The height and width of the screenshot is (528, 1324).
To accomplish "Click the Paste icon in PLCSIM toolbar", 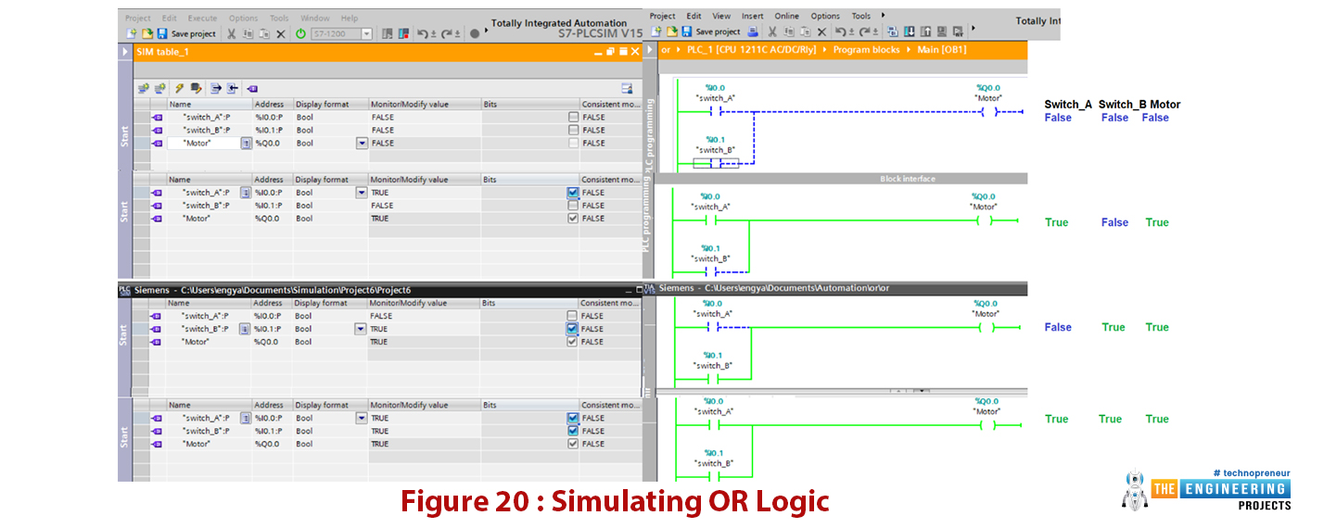I will [x=264, y=33].
